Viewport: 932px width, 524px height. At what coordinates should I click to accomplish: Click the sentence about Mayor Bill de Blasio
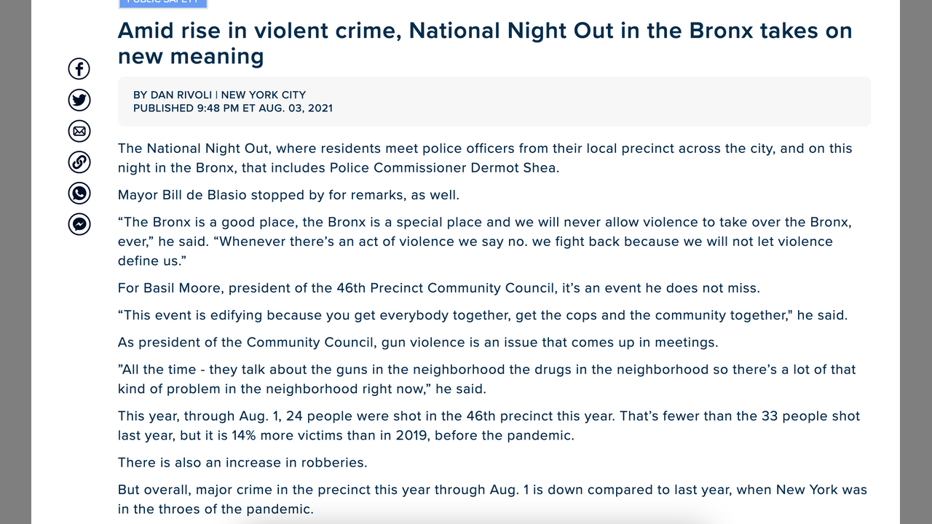point(288,195)
